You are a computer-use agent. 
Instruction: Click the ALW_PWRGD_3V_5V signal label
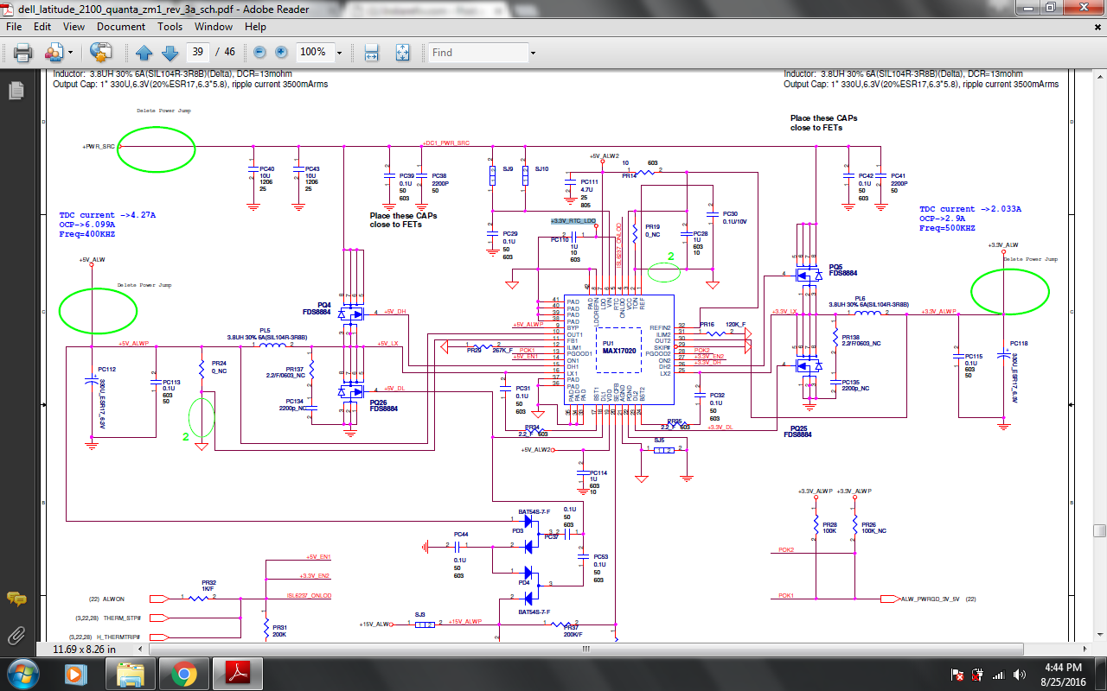[932, 599]
